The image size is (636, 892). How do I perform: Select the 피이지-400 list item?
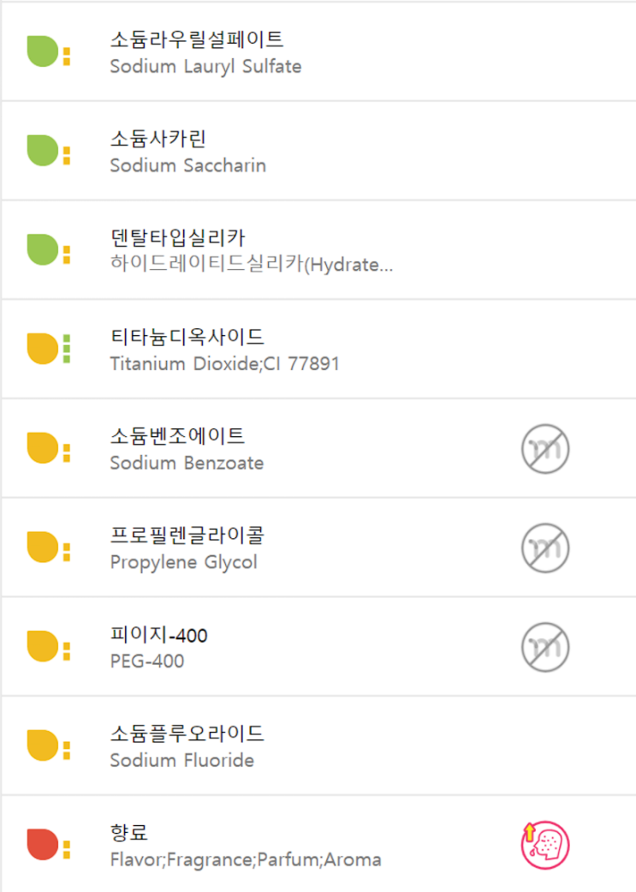pyautogui.click(x=318, y=646)
